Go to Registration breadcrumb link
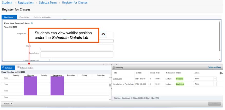 click(26, 3)
